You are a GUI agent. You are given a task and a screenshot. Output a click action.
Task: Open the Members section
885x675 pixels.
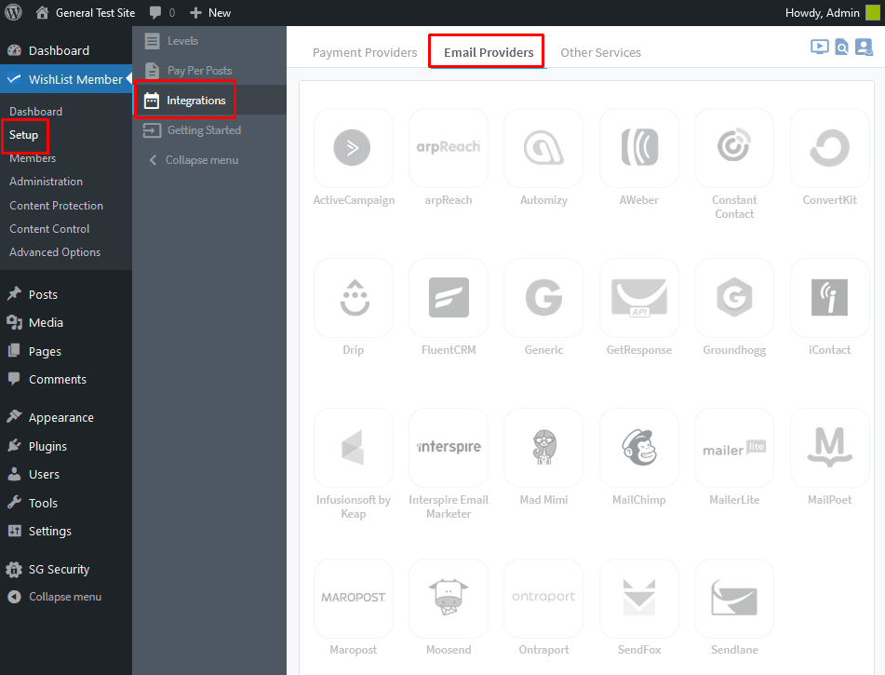(33, 158)
